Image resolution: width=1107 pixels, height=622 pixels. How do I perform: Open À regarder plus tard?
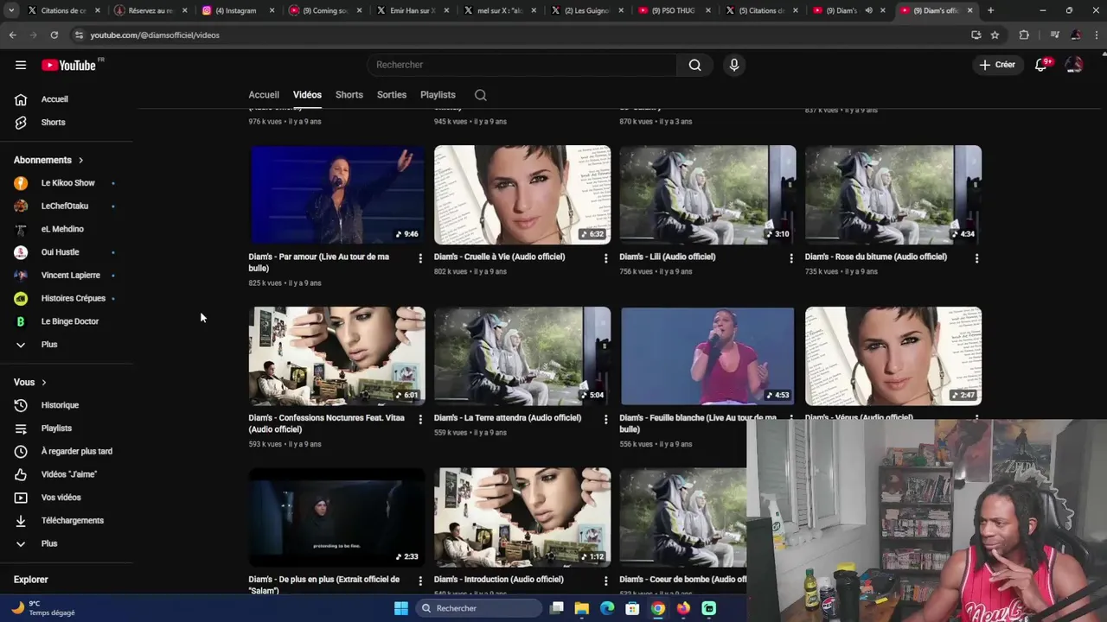coord(76,451)
